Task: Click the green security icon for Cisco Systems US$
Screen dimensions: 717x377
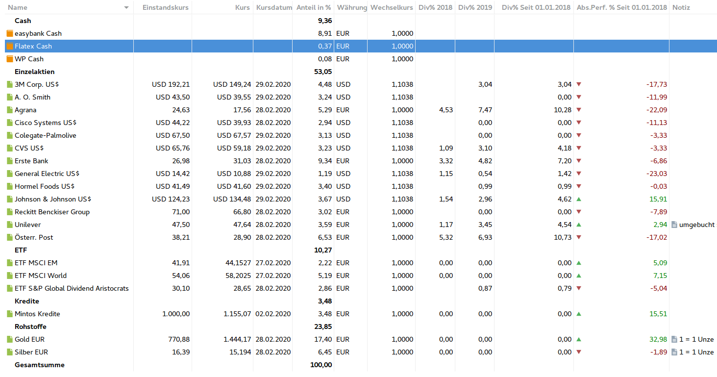Action: tap(10, 123)
